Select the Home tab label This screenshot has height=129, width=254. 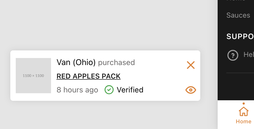pyautogui.click(x=243, y=121)
